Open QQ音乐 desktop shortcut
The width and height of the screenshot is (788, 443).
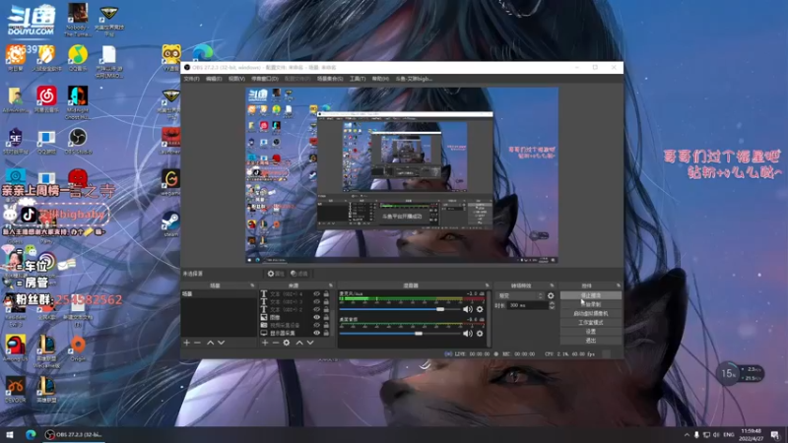pyautogui.click(x=78, y=58)
